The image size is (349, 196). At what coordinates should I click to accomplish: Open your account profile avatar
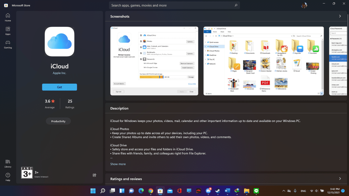[x=304, y=5]
